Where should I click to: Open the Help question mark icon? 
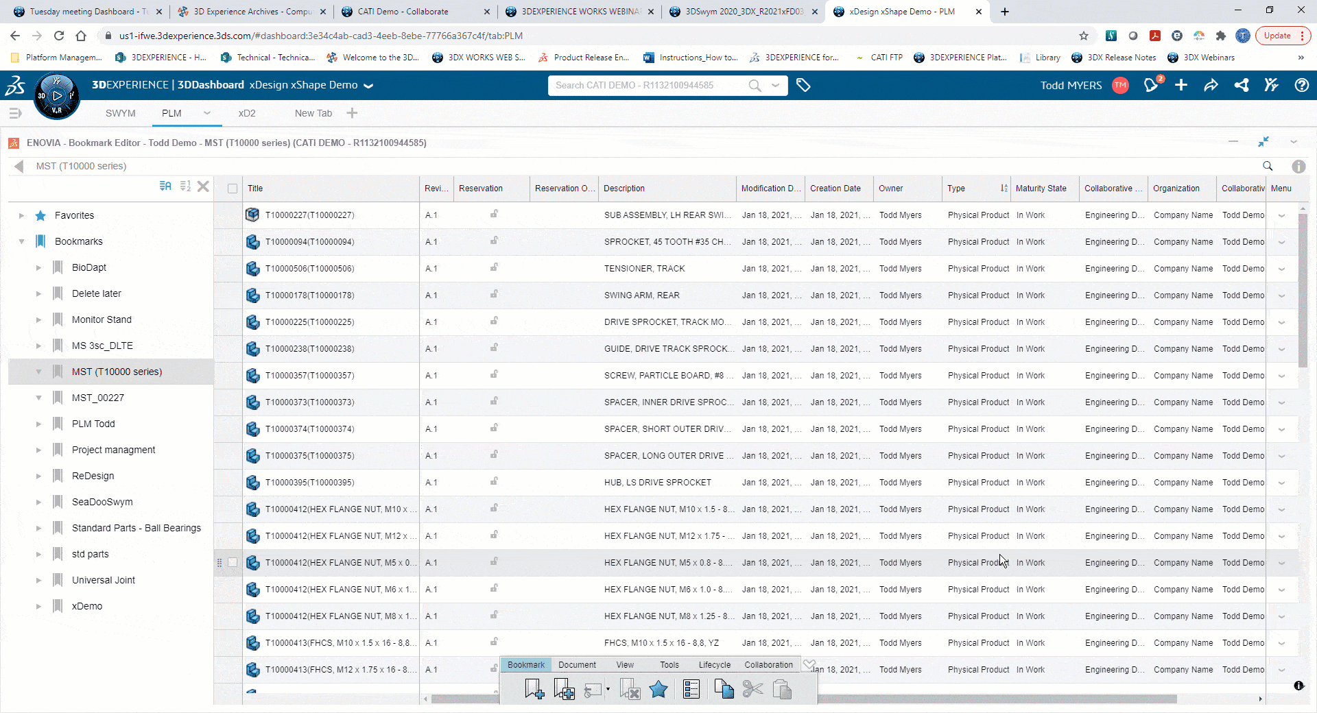pos(1301,85)
